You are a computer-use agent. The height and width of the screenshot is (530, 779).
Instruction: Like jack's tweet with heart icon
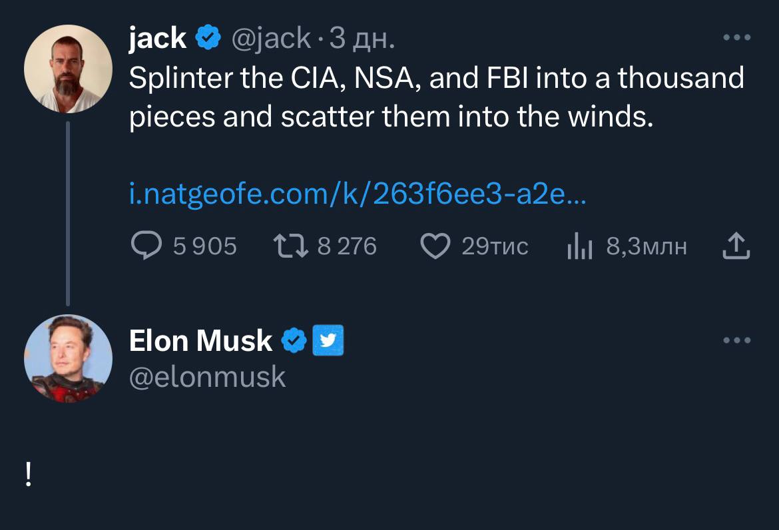point(435,247)
